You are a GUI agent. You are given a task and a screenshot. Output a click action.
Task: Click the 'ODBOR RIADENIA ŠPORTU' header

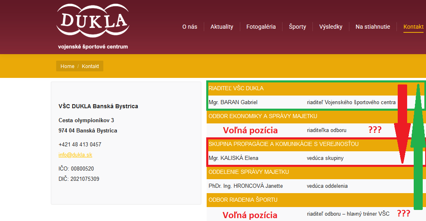coord(243,200)
